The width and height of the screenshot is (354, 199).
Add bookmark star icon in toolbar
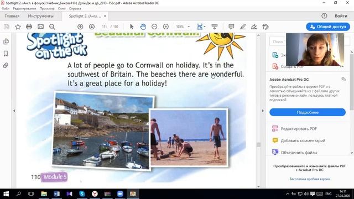click(x=18, y=27)
